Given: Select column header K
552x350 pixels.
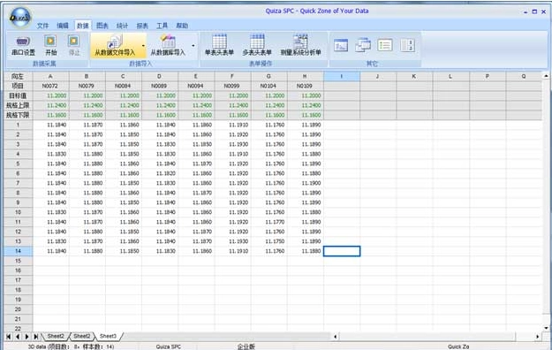Looking at the screenshot, I should (x=414, y=76).
